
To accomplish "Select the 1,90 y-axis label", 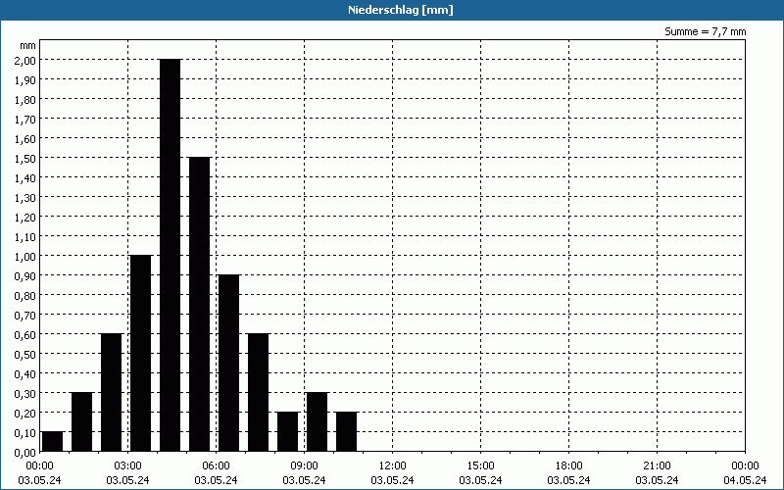I will coord(26,79).
